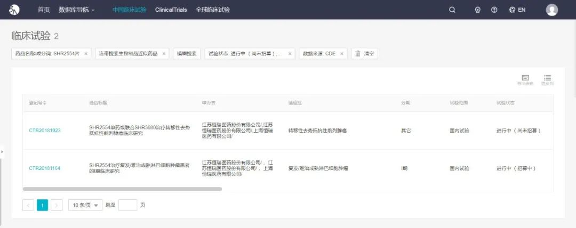576x228 pixels.
Task: Remove the 数据来源 CDE filter
Action: (342, 54)
